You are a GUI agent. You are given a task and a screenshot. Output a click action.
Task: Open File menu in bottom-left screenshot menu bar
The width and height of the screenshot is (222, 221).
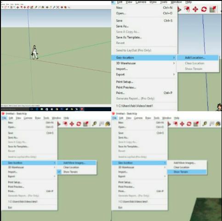(4, 118)
